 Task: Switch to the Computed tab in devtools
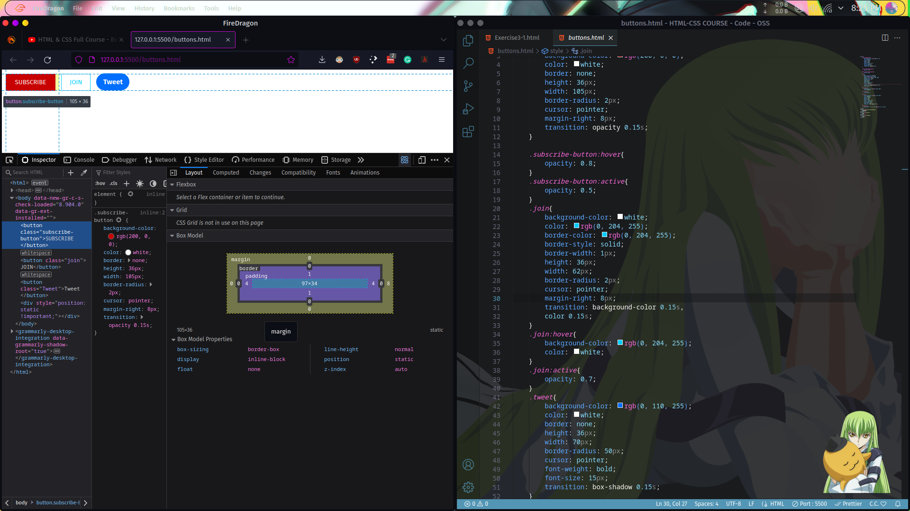point(226,172)
